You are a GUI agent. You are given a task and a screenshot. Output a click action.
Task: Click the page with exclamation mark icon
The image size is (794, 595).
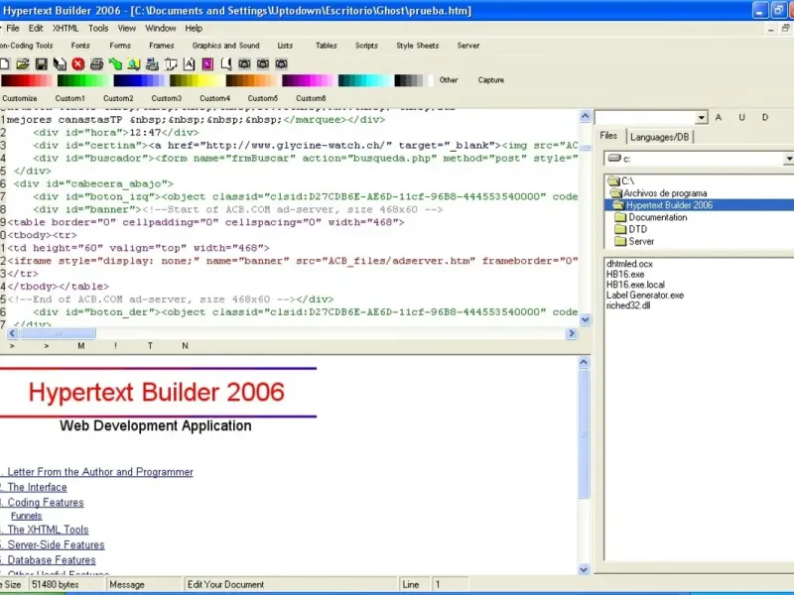point(226,64)
